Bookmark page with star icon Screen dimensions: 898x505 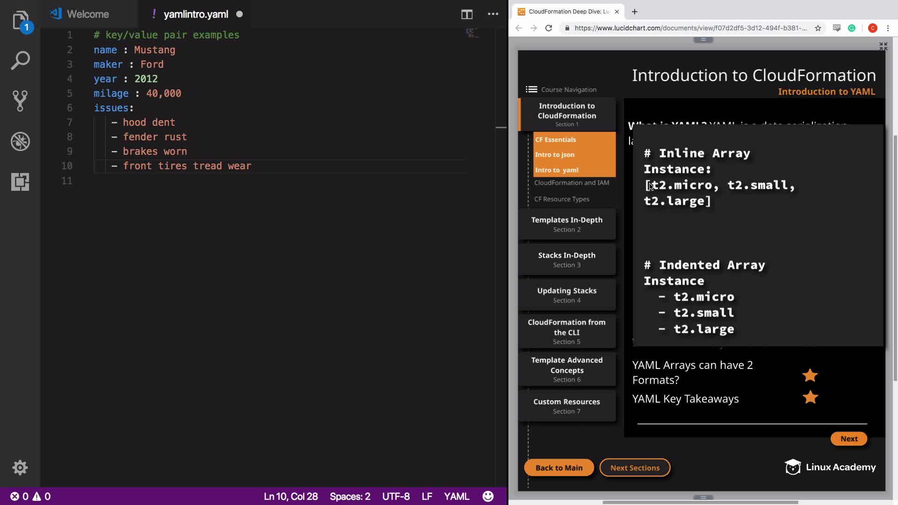(818, 28)
